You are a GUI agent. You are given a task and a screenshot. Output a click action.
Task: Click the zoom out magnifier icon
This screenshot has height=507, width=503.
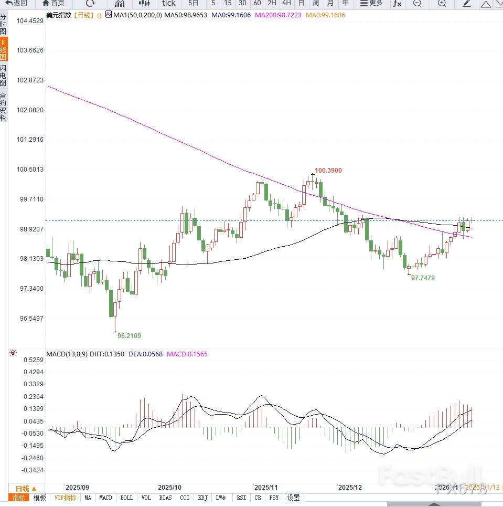(x=417, y=4)
